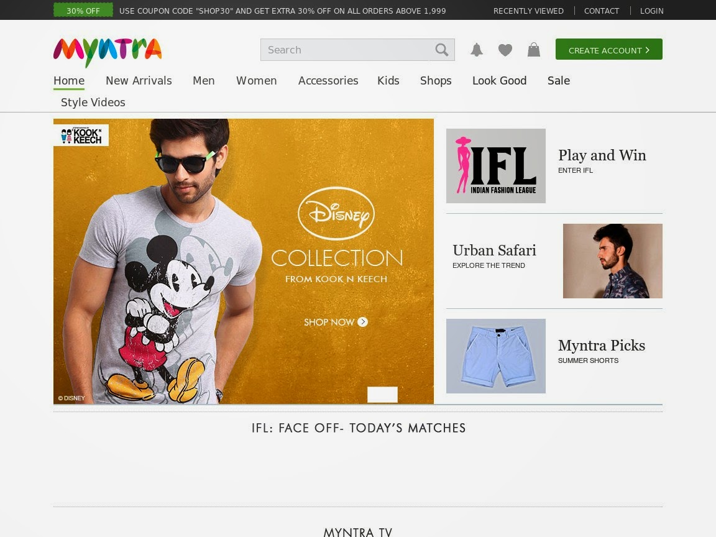Click Shop Now text on banner
The height and width of the screenshot is (537, 716).
coord(329,323)
